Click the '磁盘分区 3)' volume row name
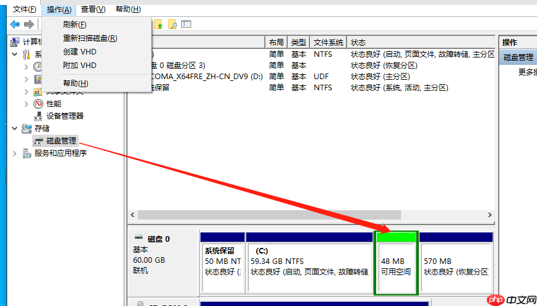Viewport: 537px width, 306px height. (x=178, y=65)
